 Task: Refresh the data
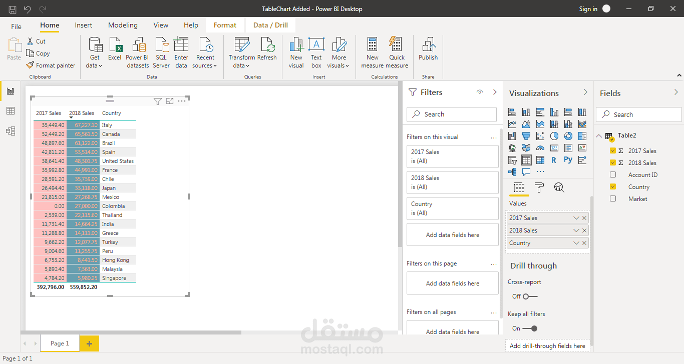267,49
